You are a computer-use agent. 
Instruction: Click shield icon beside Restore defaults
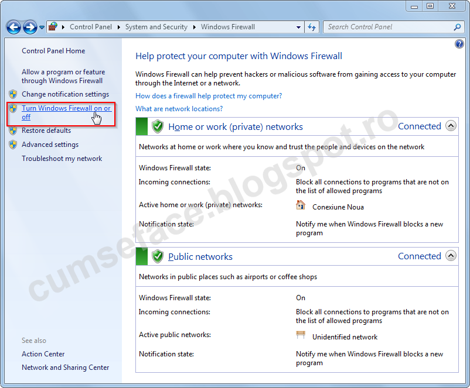point(13,131)
